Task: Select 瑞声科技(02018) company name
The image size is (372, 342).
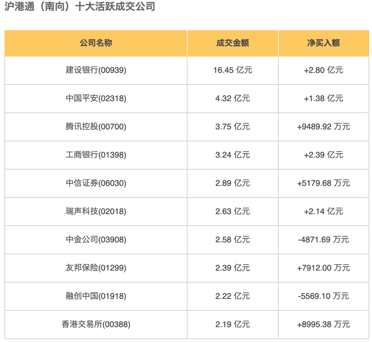Action: tap(96, 211)
